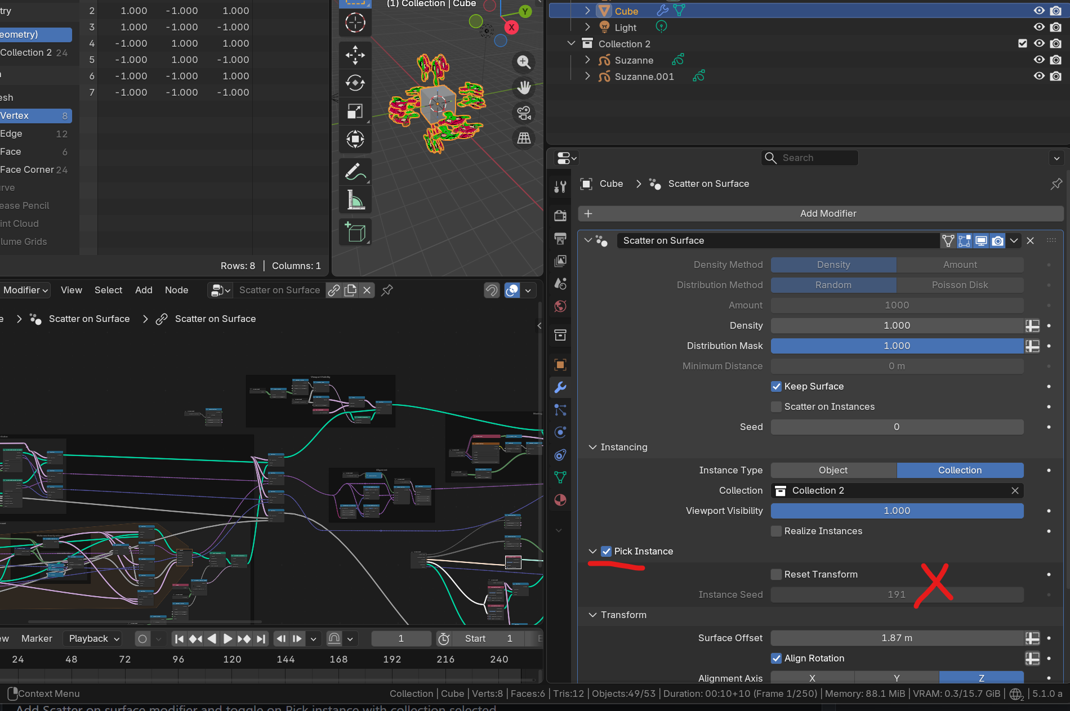Screen dimensions: 1070x711
Task: Enable Reset Transform checkbox
Action: point(776,574)
